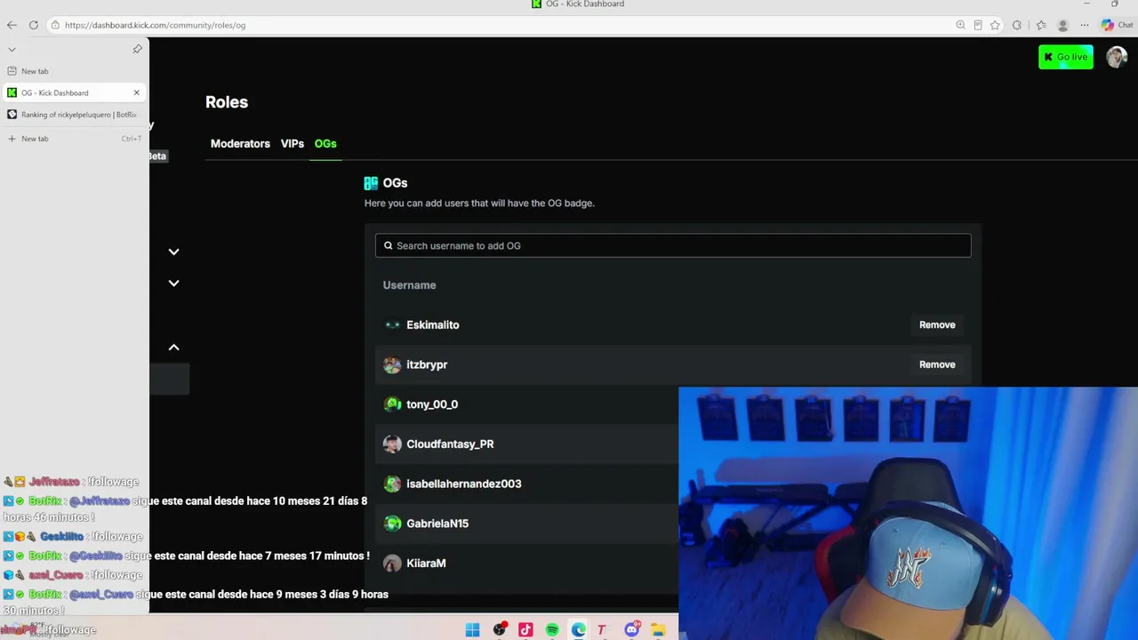Click the GabrielaN15 username
Image resolution: width=1138 pixels, height=640 pixels.
437,524
